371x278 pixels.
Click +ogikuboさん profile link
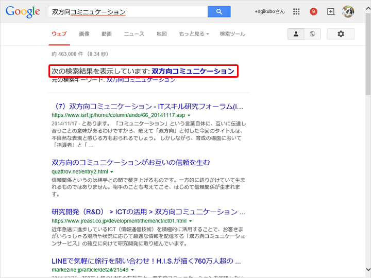[269, 11]
